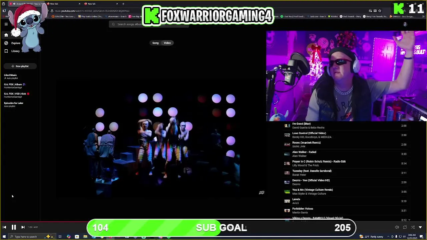Open Task View on the taskbar
427x240 pixels.
click(x=60, y=237)
